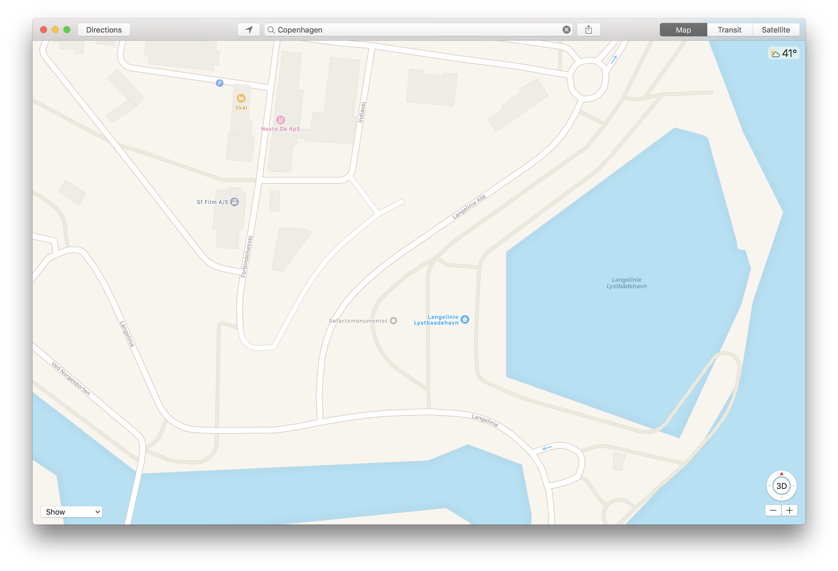Click the current location arrow icon
The height and width of the screenshot is (571, 838).
[x=249, y=29]
